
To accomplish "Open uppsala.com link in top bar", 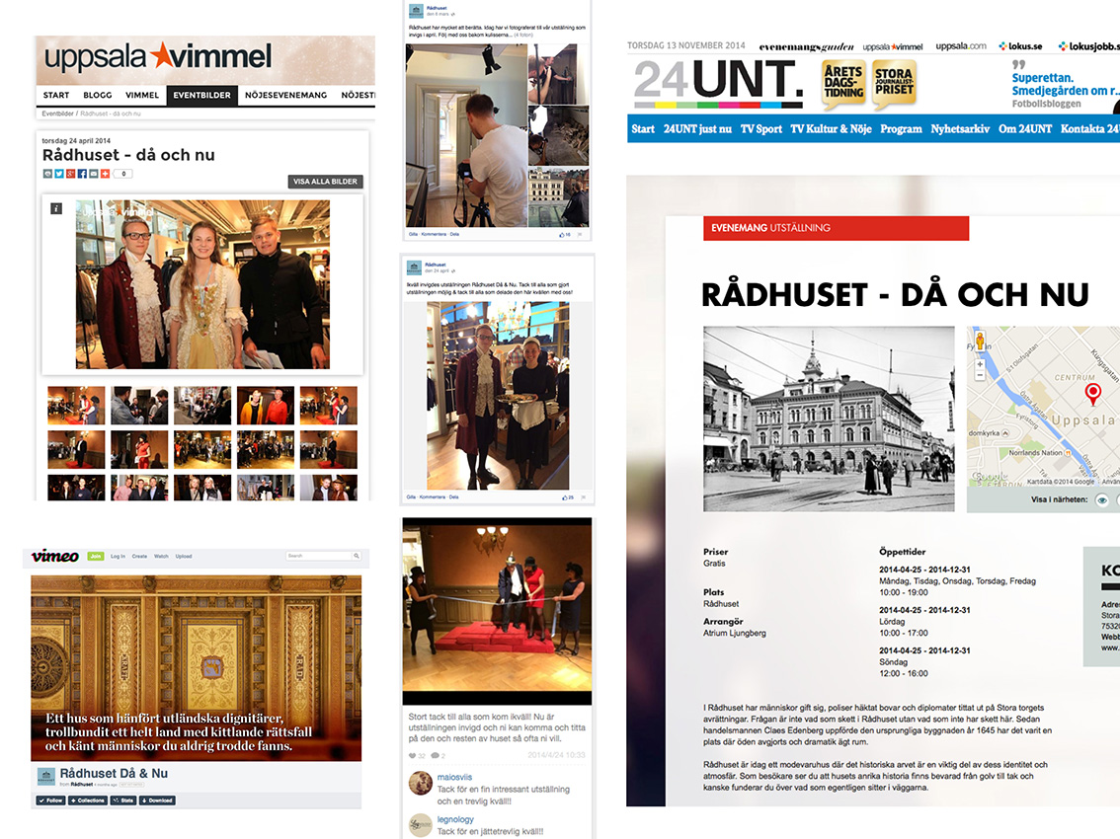I will coord(961,46).
